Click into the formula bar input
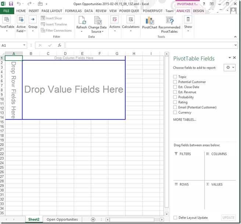The image size is (241, 224). coord(150,45)
